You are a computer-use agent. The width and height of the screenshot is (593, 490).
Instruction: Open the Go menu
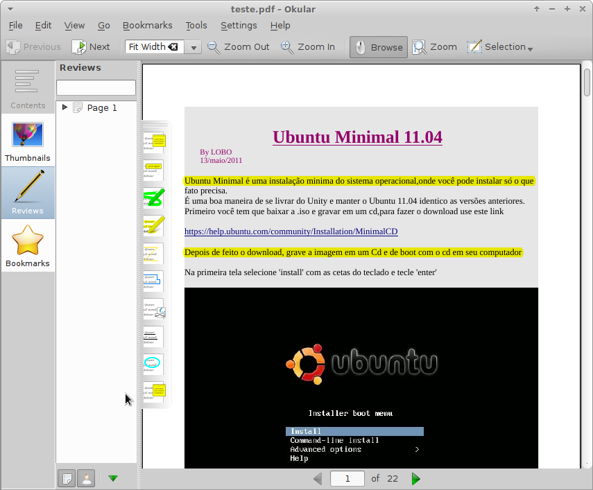pyautogui.click(x=103, y=26)
